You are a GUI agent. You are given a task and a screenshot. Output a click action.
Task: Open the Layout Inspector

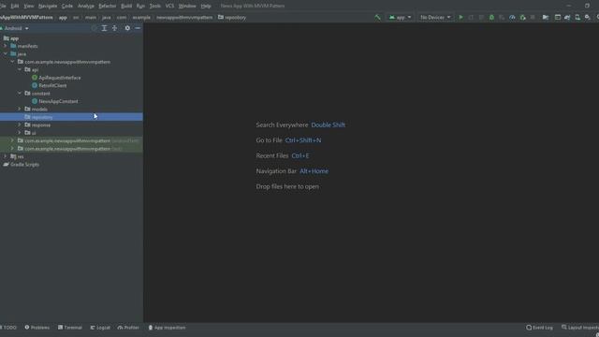point(580,328)
